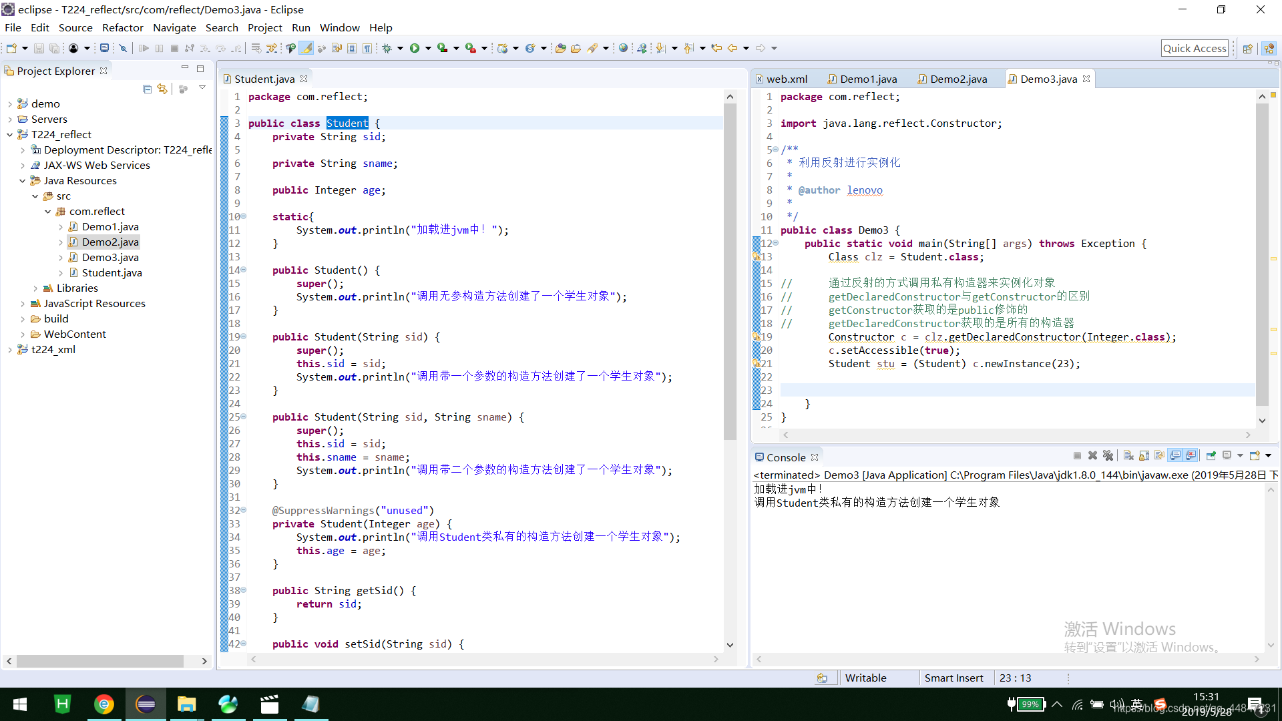Viewport: 1282px width, 721px height.
Task: Click the Search flashlight toolbar icon
Action: coord(592,48)
